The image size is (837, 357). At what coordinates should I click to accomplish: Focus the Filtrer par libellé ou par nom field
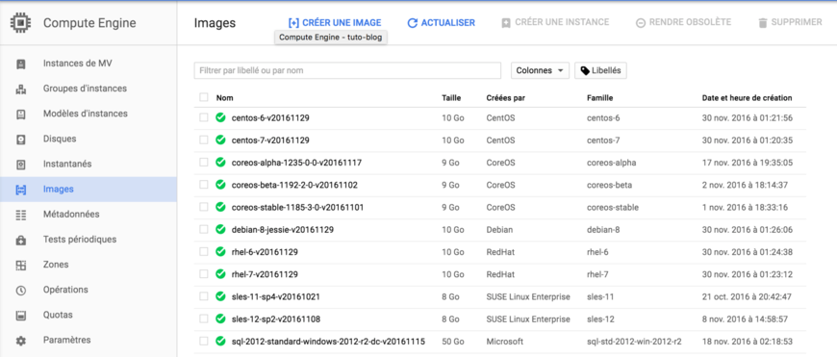[347, 70]
